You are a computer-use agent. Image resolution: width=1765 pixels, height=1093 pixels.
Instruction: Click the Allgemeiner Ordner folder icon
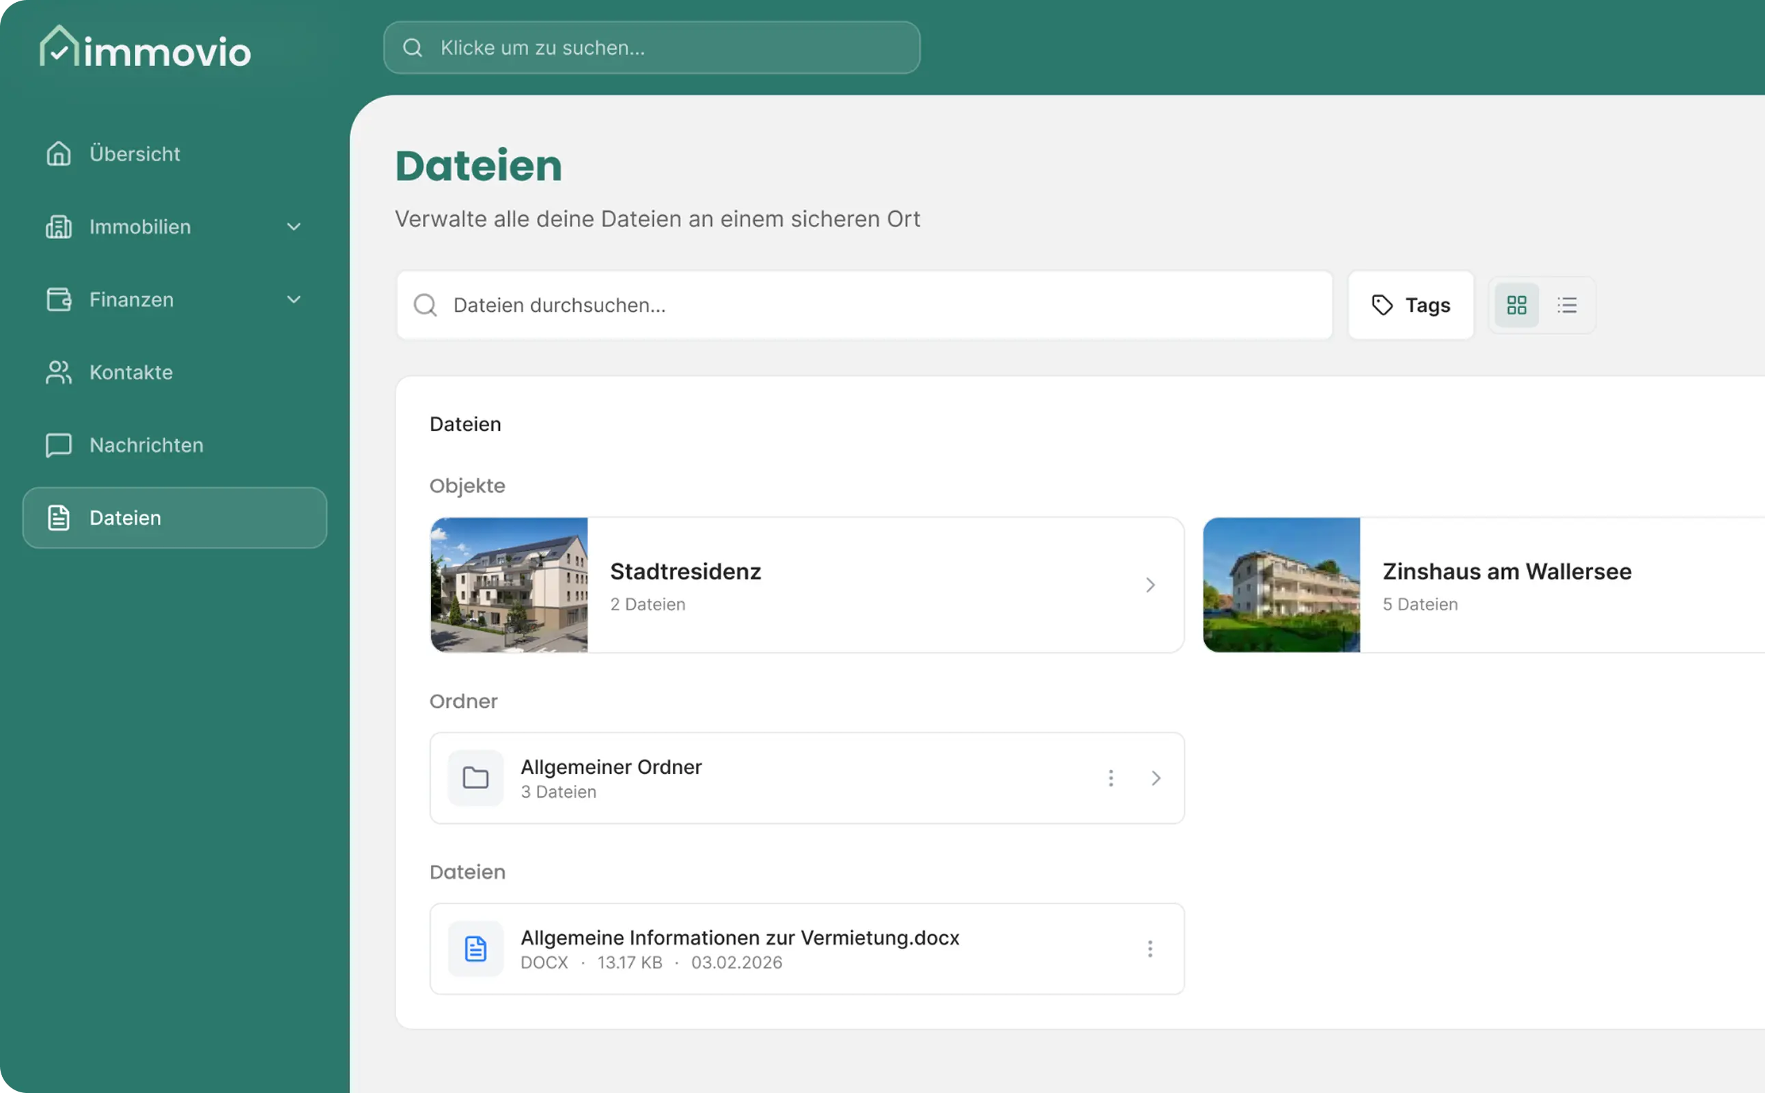coord(475,778)
